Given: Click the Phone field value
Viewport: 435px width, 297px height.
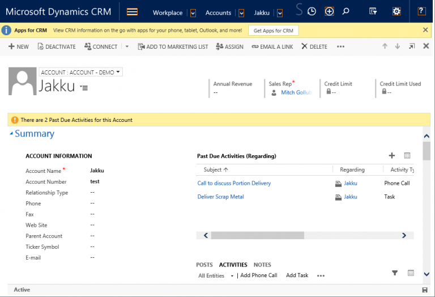Looking at the screenshot, I should [x=92, y=203].
